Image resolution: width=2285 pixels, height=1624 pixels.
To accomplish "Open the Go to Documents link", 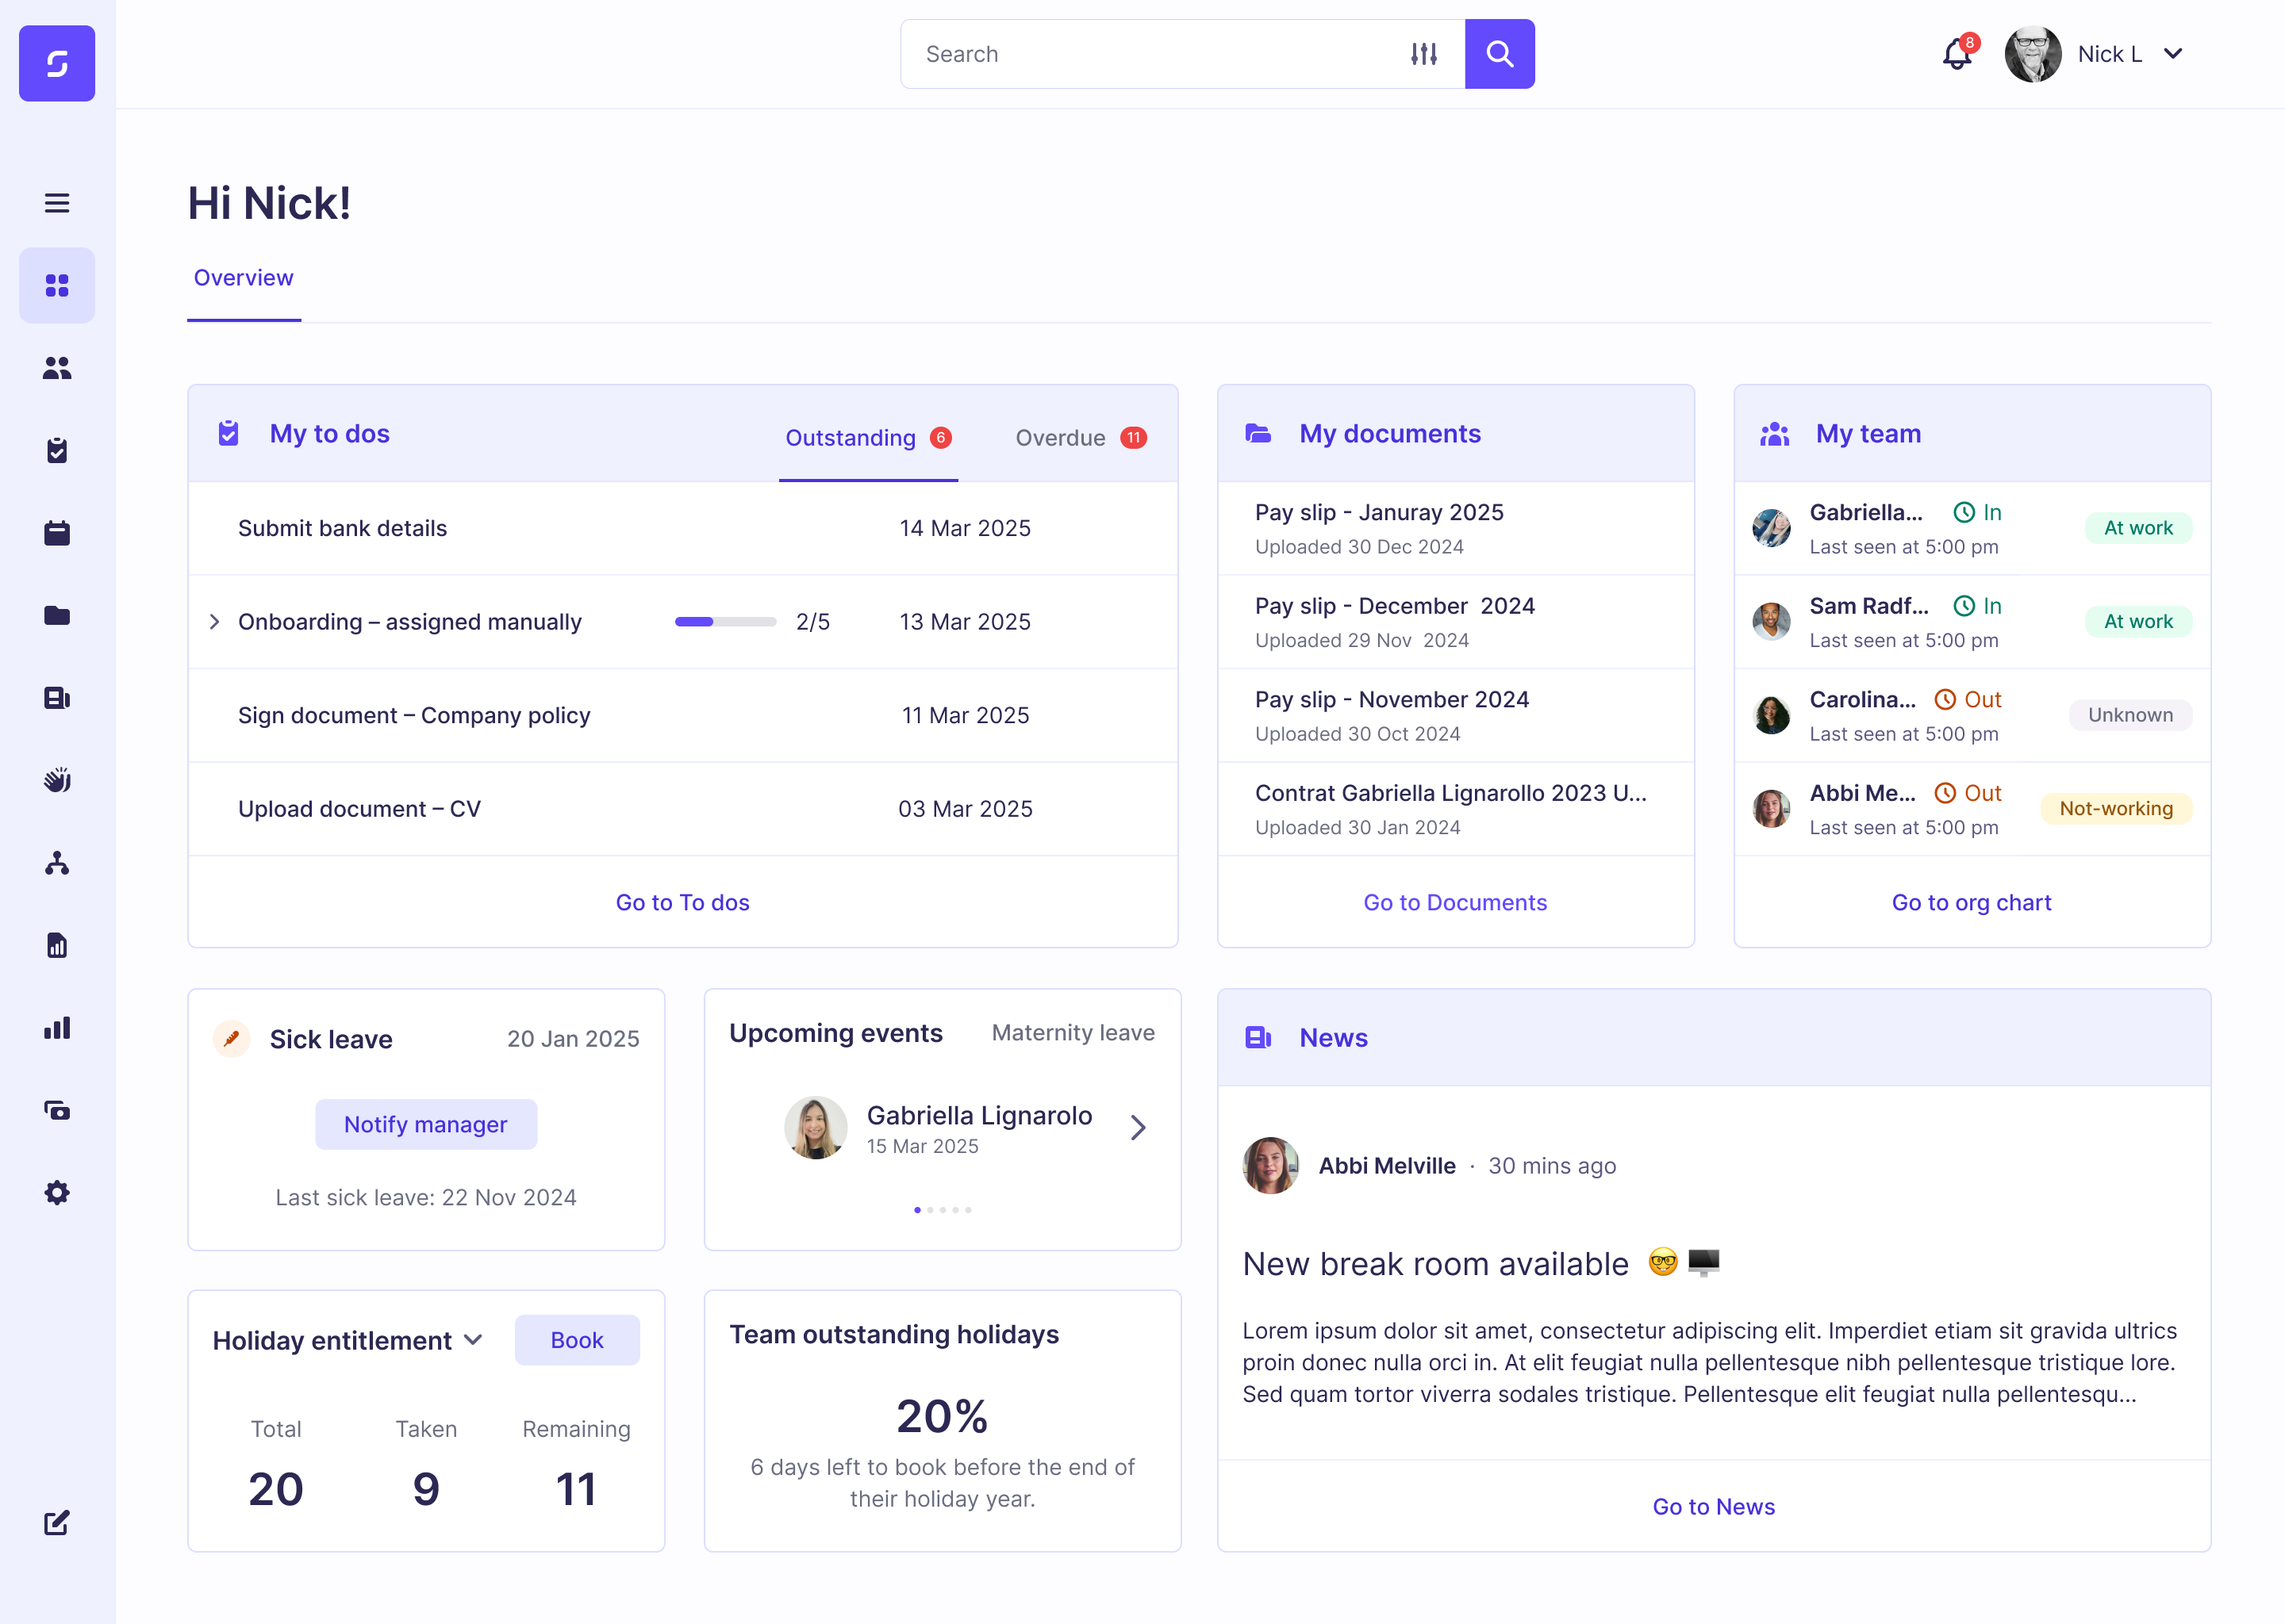I will point(1454,902).
